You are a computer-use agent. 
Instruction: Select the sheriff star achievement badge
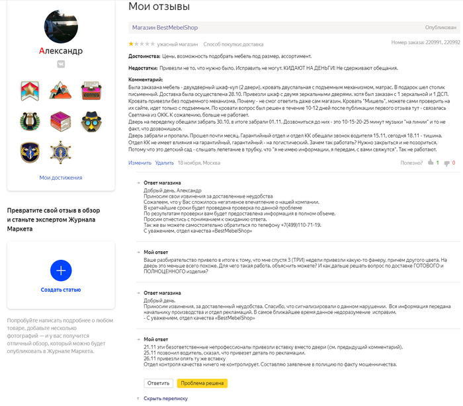pyautogui.click(x=61, y=153)
